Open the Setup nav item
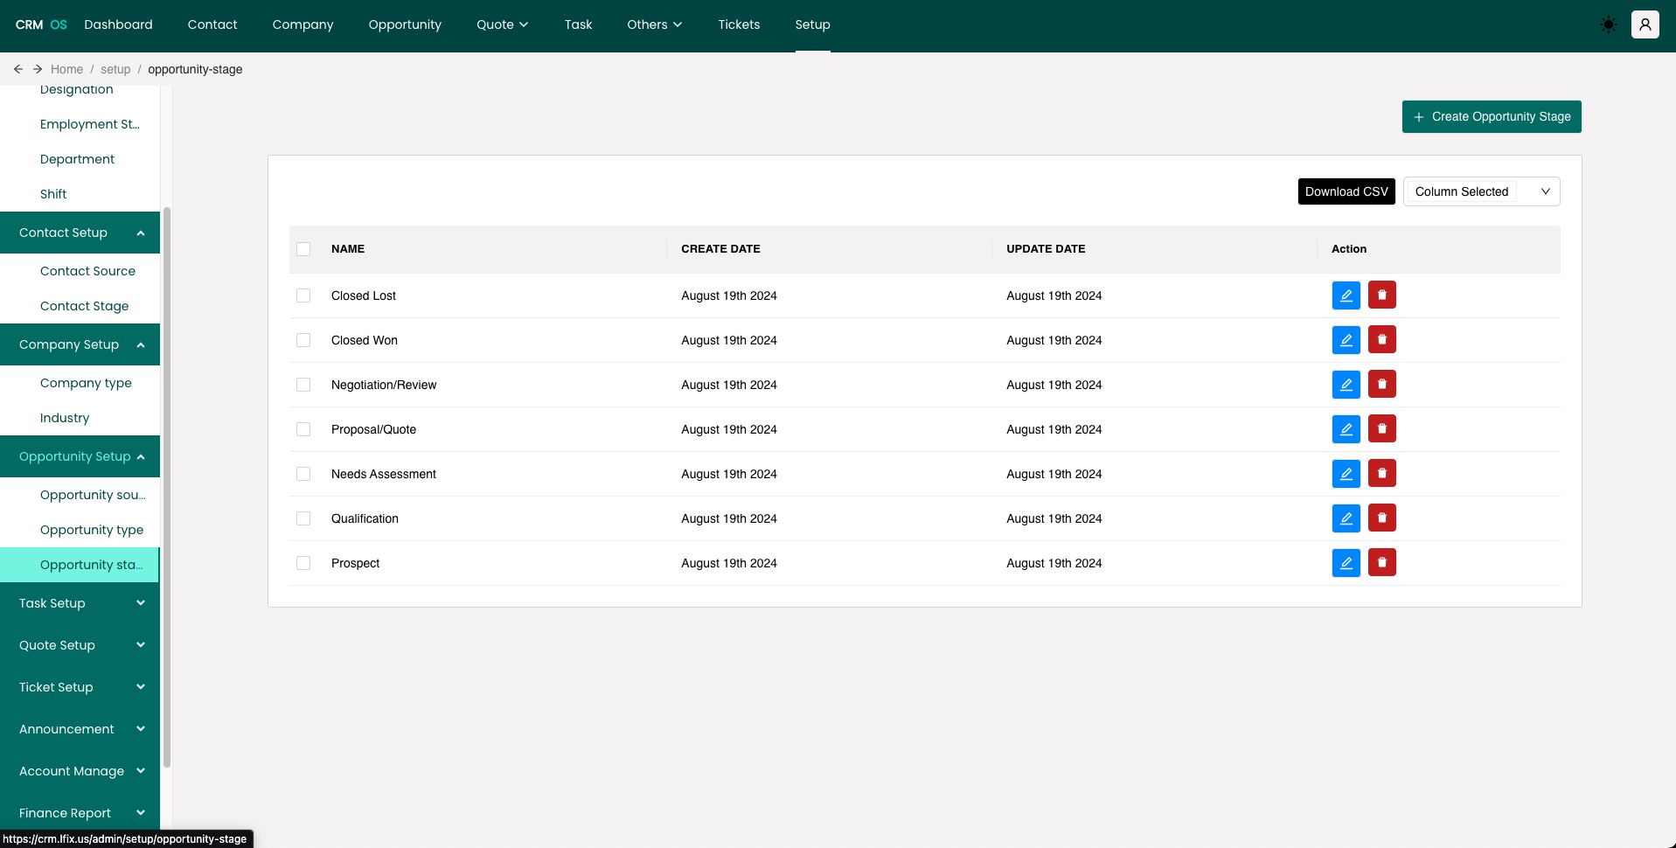This screenshot has width=1676, height=848. pos(812,24)
